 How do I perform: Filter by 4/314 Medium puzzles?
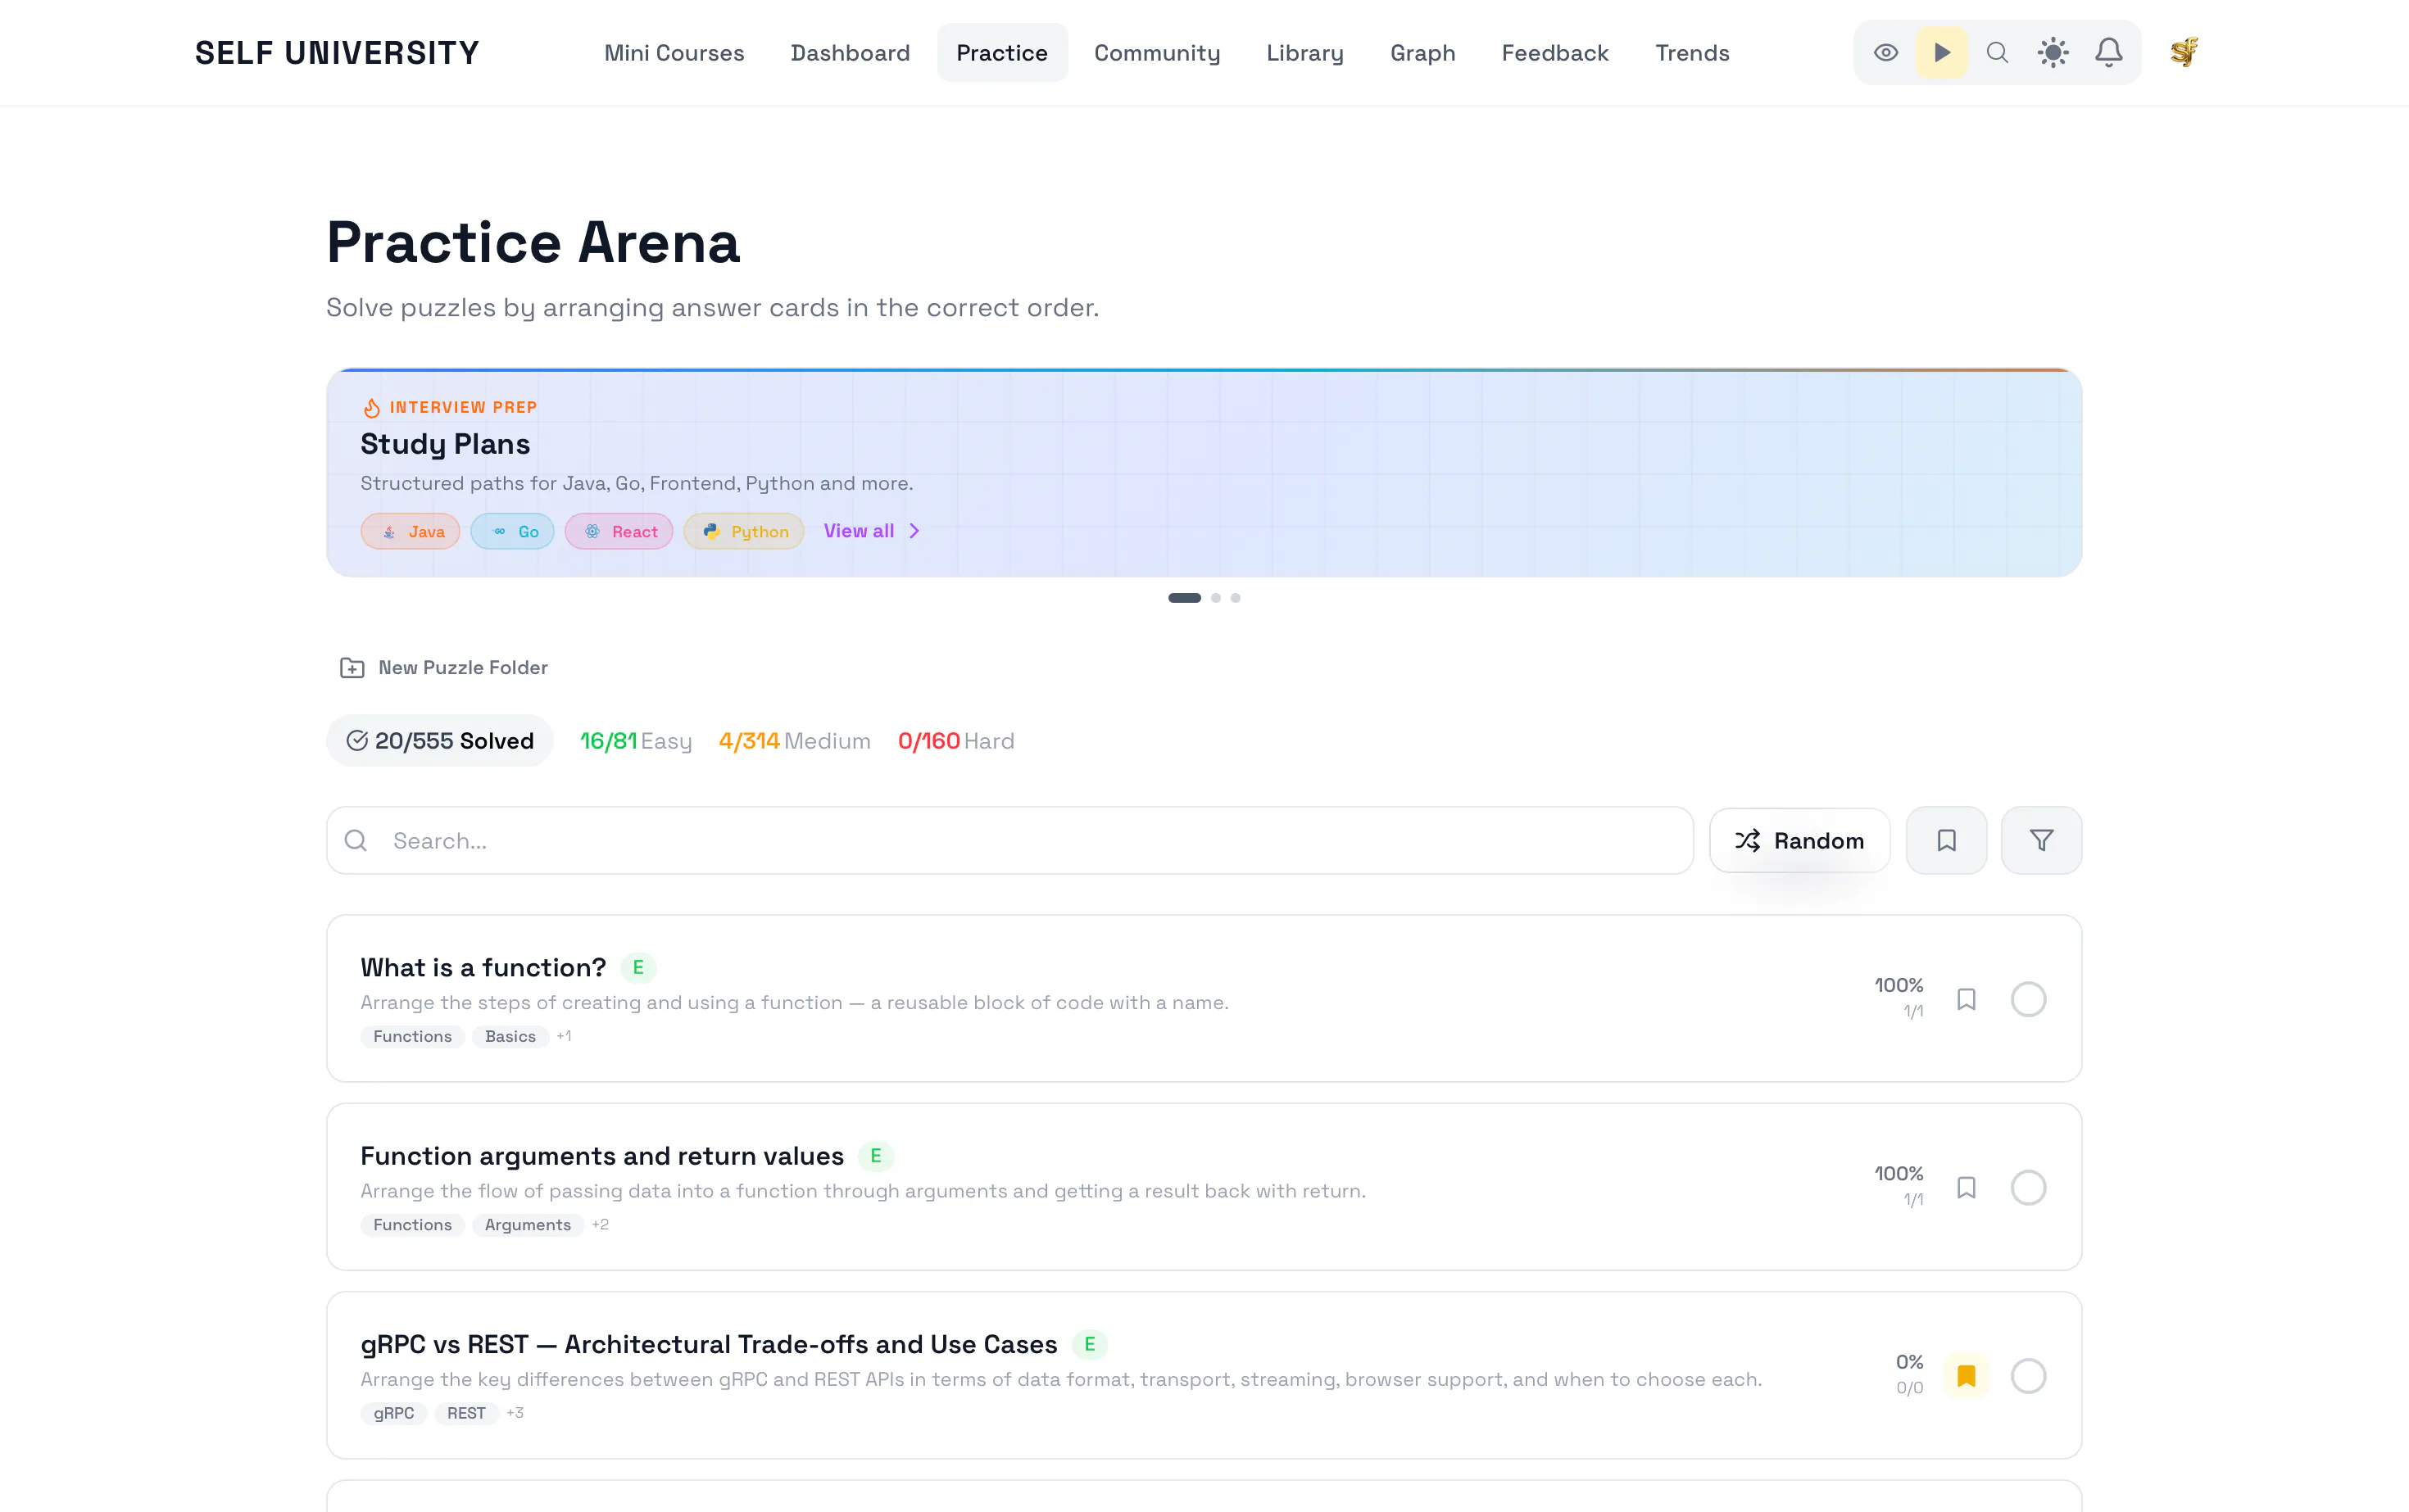point(796,741)
